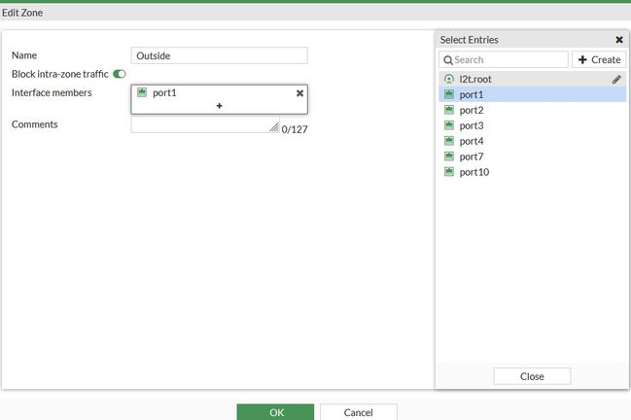Remove port1 from Interface members
Viewport: 631px width, 420px height.
tap(299, 93)
